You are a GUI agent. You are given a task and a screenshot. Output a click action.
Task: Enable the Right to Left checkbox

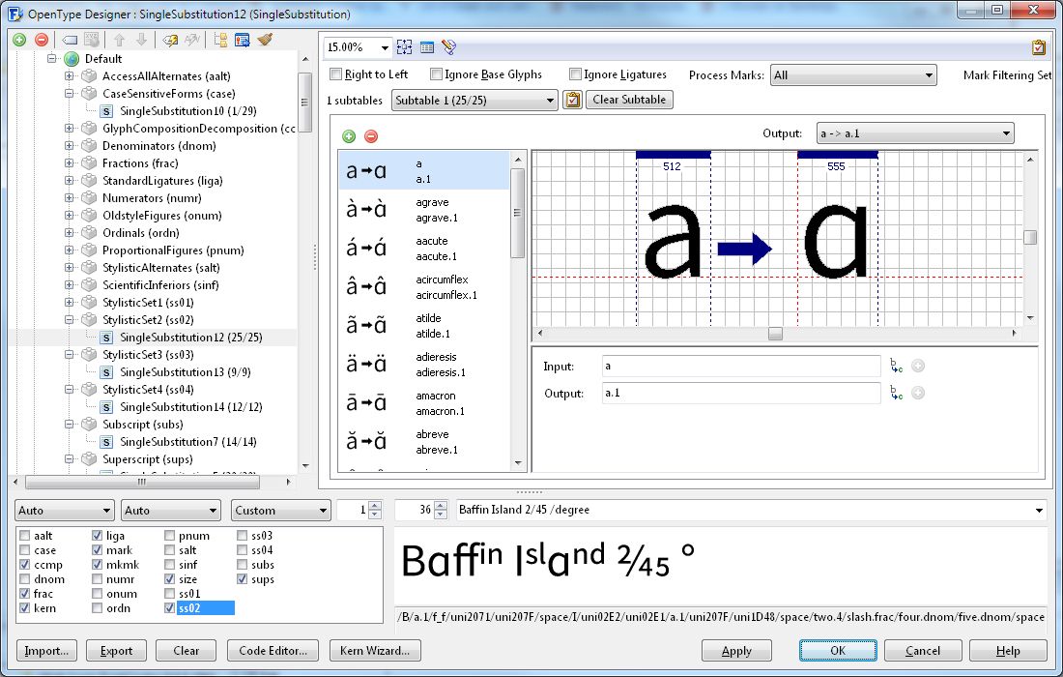coord(336,74)
